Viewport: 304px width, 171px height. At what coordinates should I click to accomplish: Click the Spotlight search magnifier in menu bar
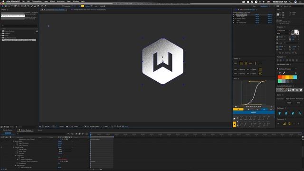(x=290, y=2)
